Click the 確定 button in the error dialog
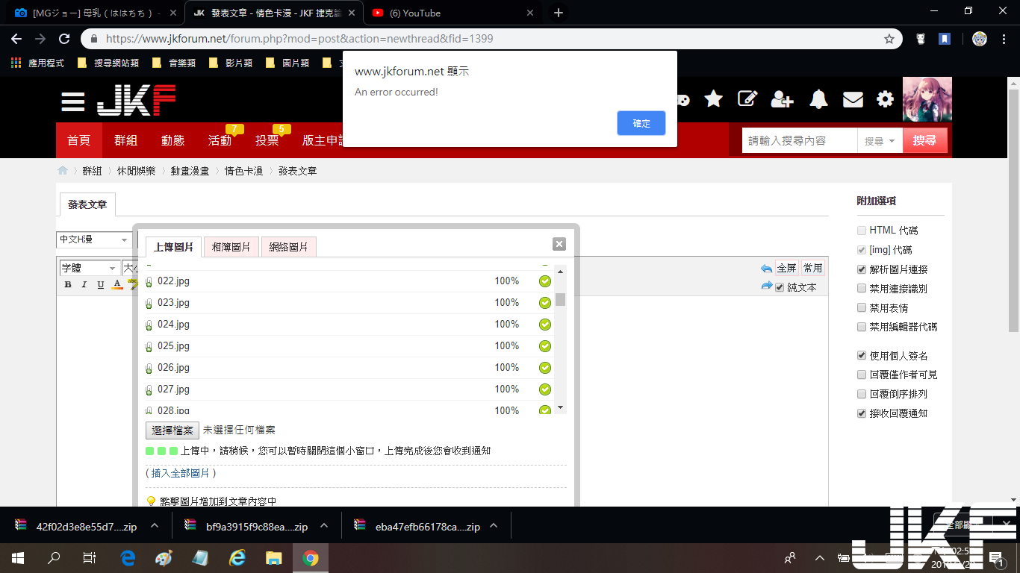The image size is (1020, 573). 641,123
